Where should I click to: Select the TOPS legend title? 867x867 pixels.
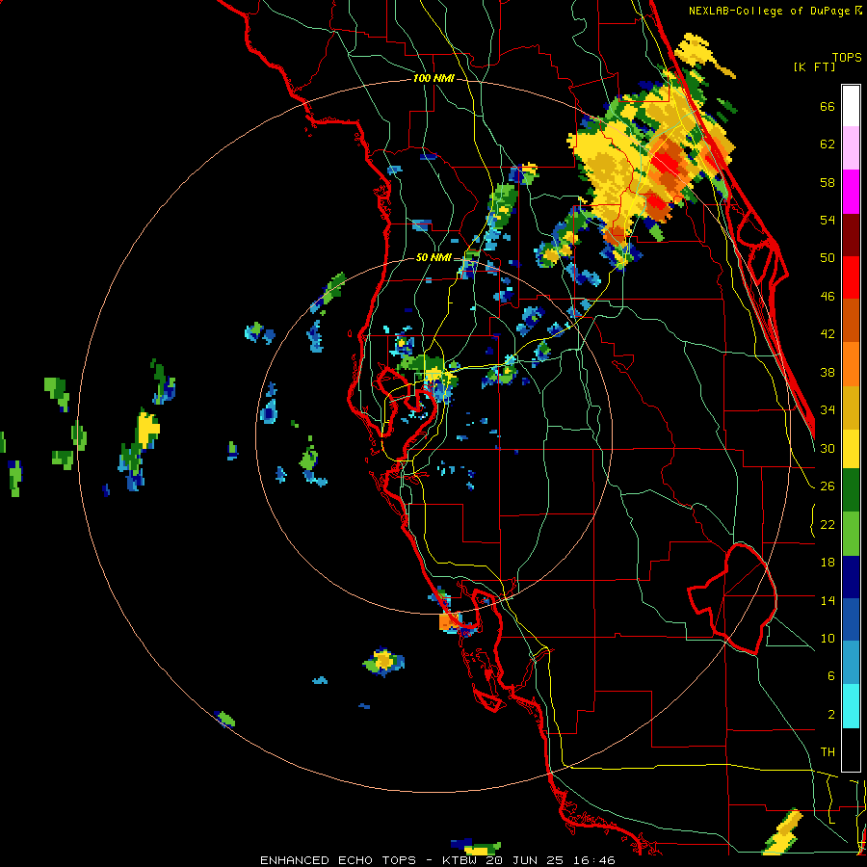847,58
